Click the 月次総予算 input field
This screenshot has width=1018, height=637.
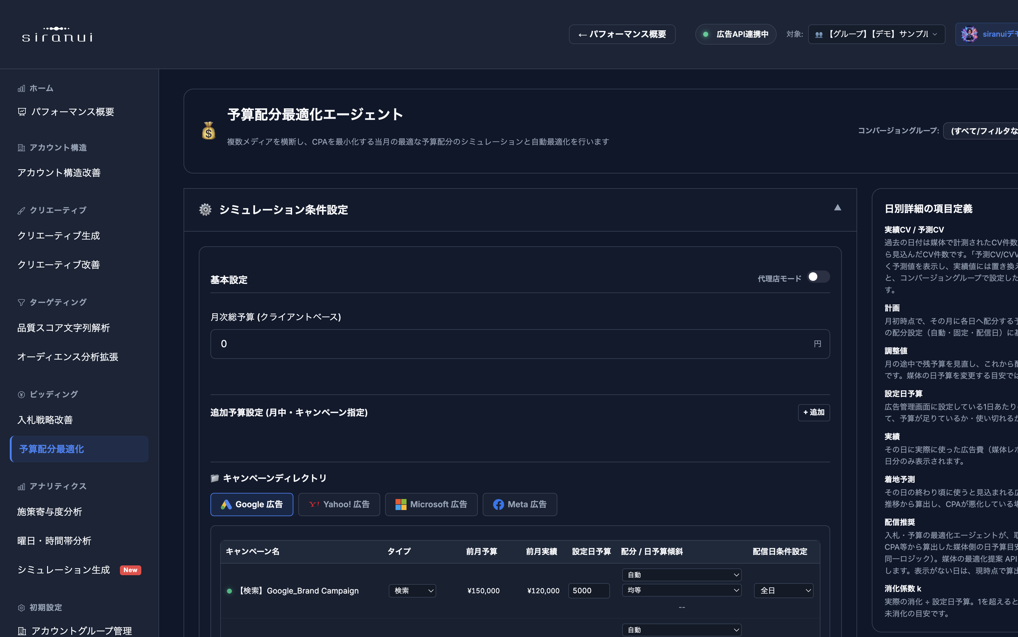[520, 344]
